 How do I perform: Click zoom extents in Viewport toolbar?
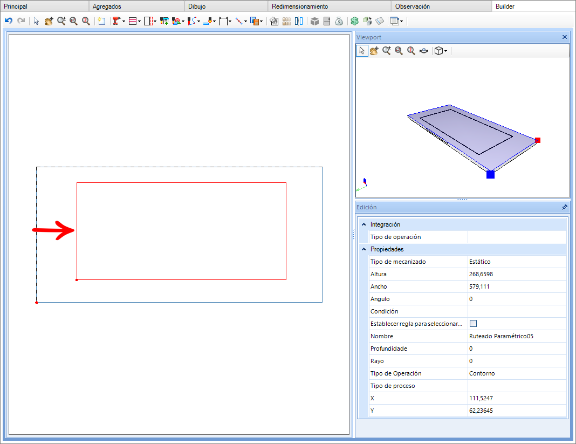coord(411,51)
